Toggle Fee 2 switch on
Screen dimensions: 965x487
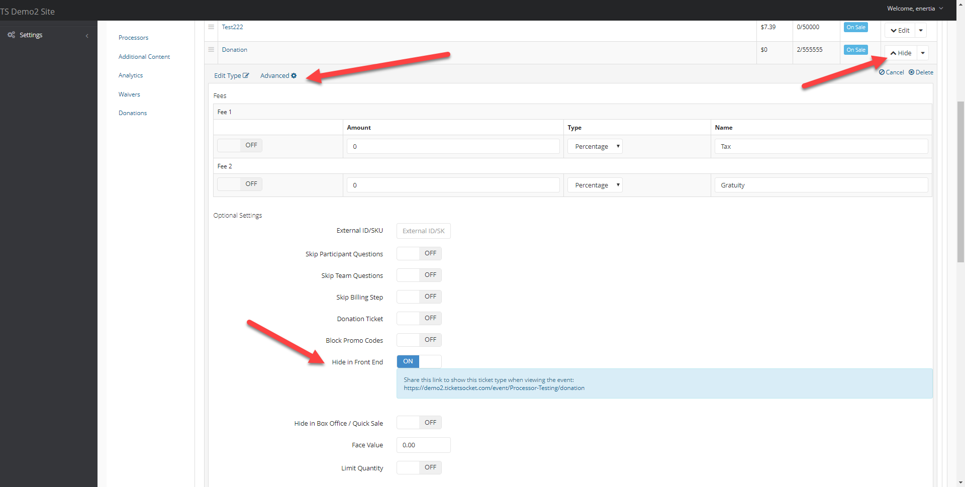[240, 184]
